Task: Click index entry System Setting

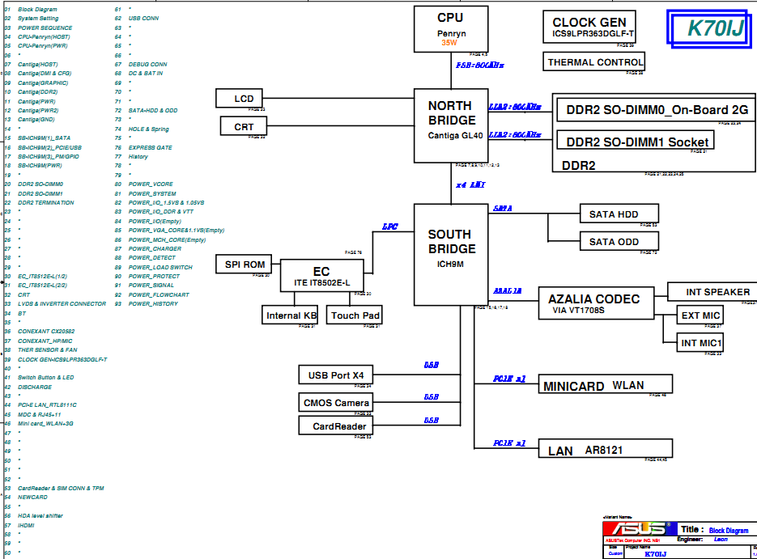Action: pos(38,19)
